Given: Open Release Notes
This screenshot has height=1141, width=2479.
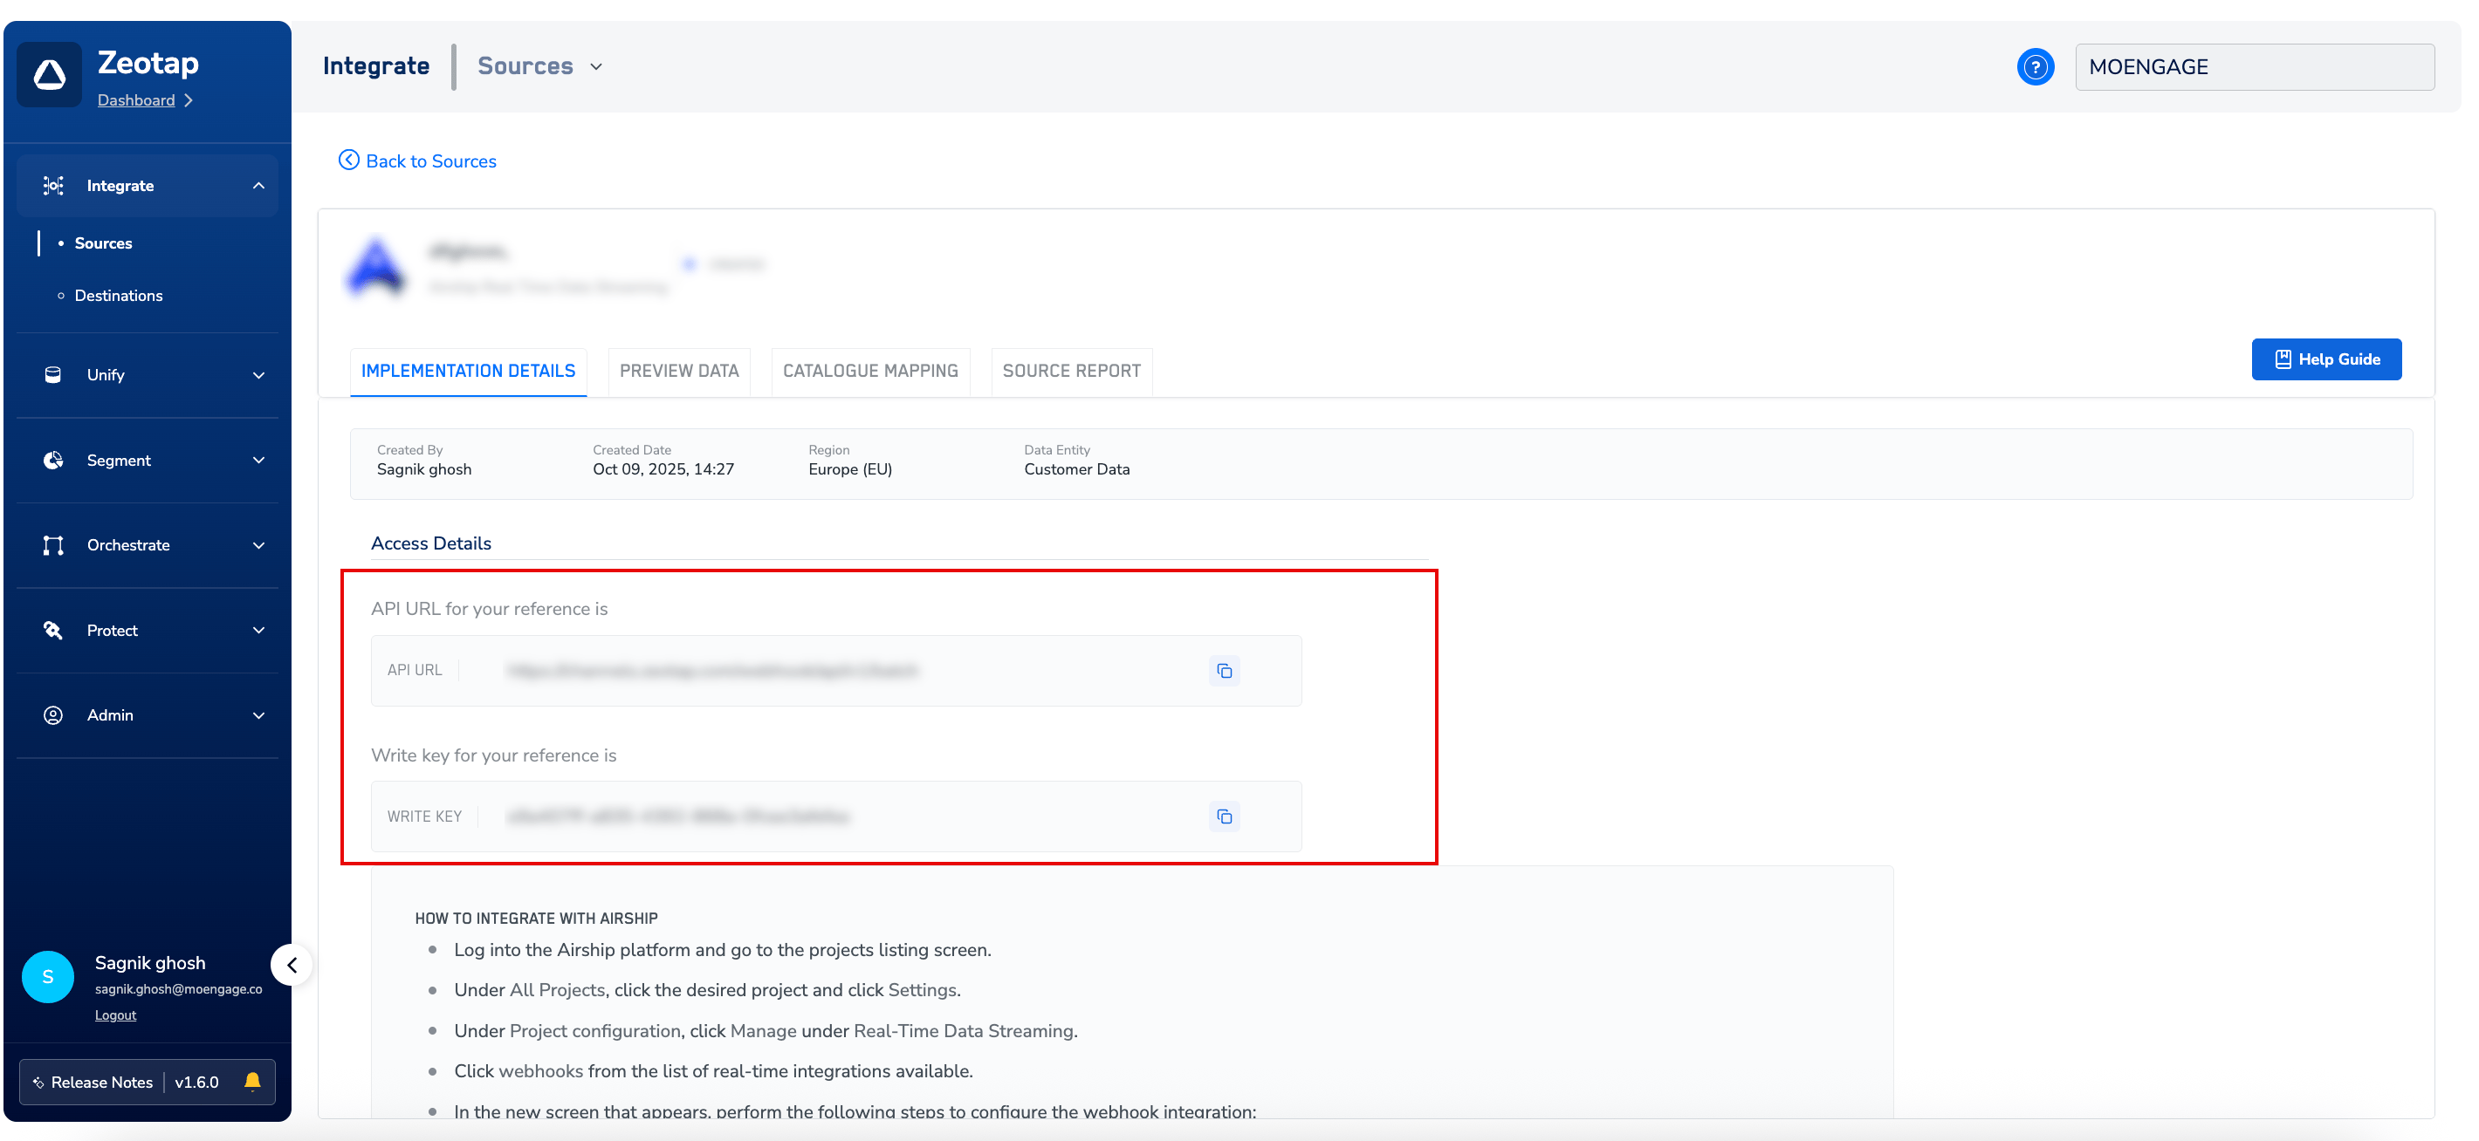Looking at the screenshot, I should (102, 1083).
